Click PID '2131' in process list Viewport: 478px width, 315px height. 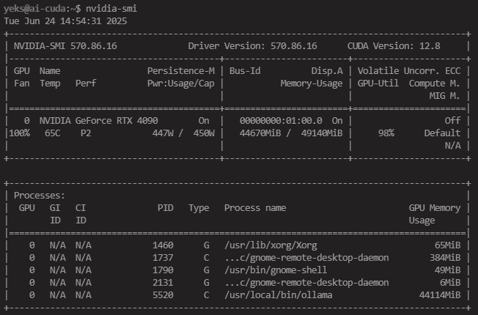163,283
